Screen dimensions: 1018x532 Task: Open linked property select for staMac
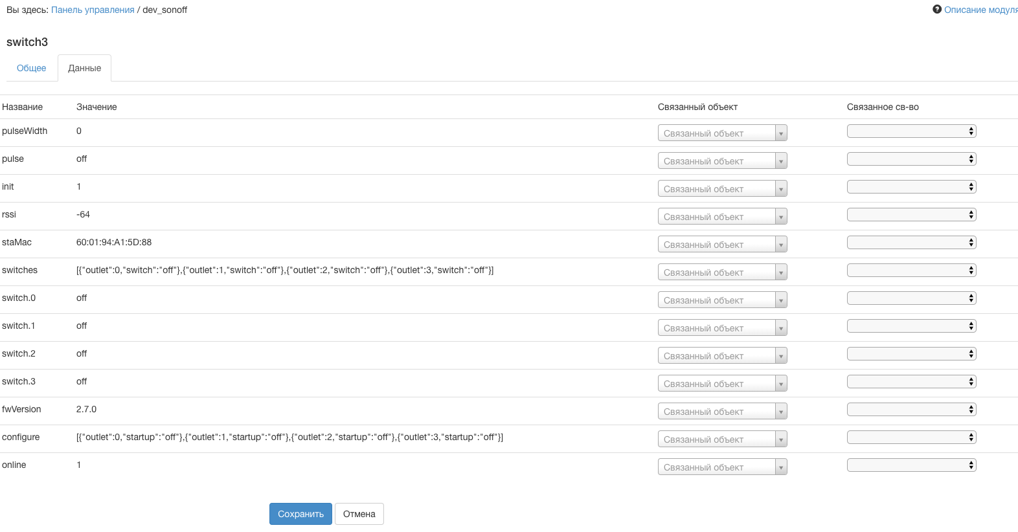tap(911, 243)
